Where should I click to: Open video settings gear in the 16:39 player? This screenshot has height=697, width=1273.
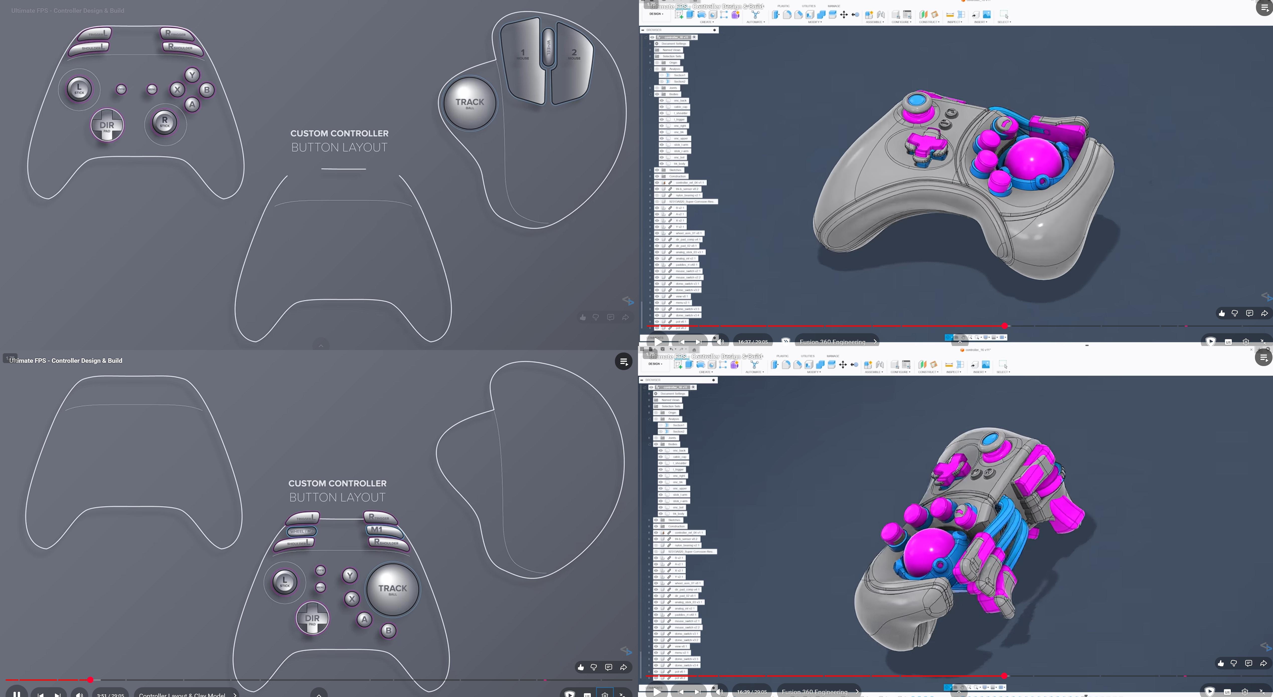click(1245, 691)
